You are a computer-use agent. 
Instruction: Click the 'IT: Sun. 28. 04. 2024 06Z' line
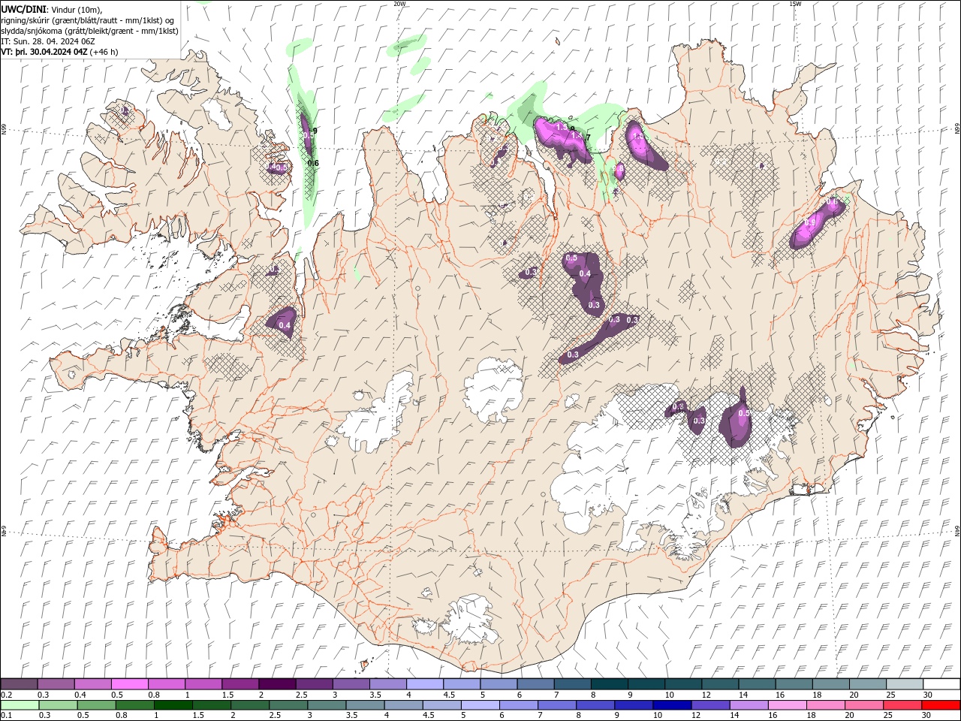(x=48, y=41)
